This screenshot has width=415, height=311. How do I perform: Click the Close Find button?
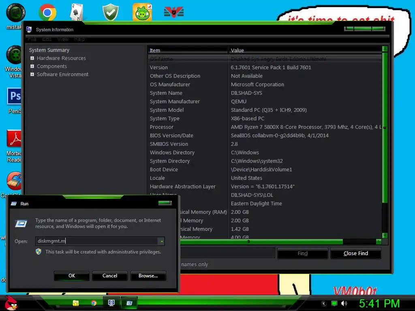click(356, 253)
